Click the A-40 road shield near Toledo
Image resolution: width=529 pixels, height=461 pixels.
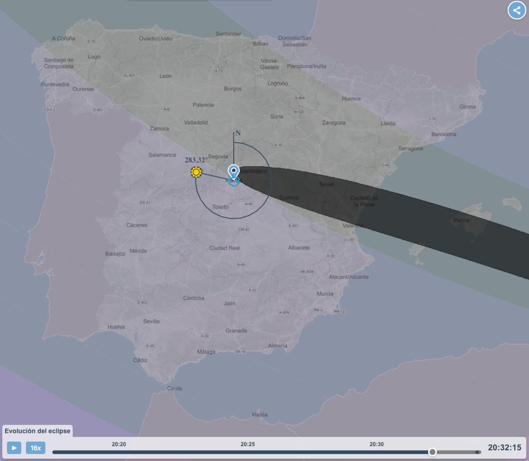[x=248, y=204]
